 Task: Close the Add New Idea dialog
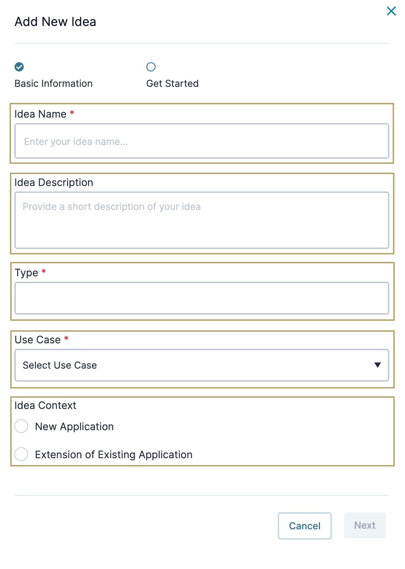click(x=391, y=11)
